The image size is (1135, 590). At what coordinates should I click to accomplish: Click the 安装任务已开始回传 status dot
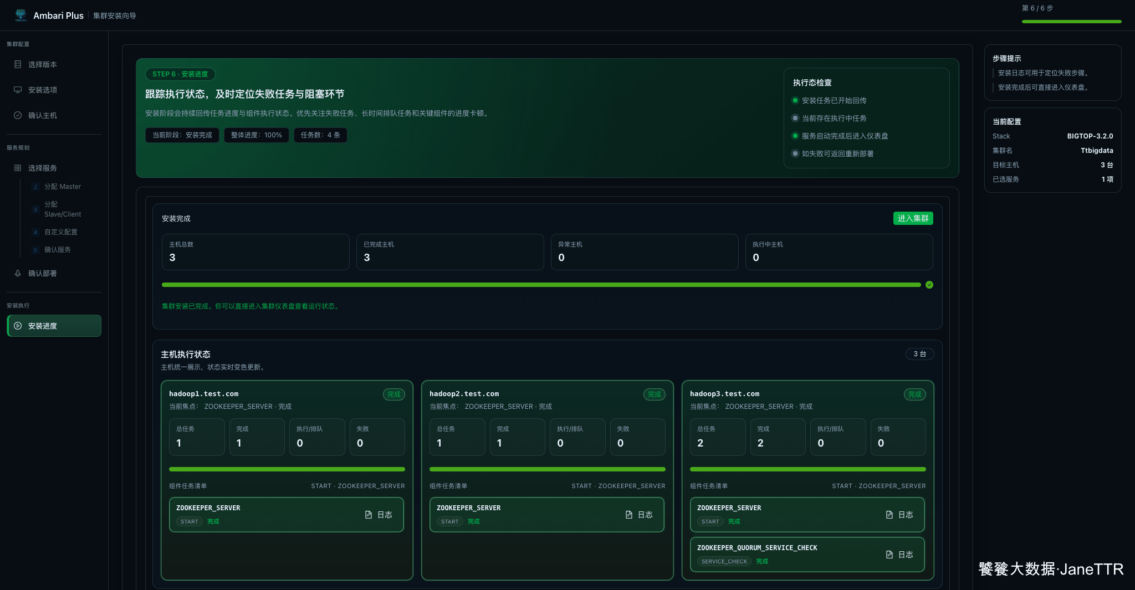(795, 100)
